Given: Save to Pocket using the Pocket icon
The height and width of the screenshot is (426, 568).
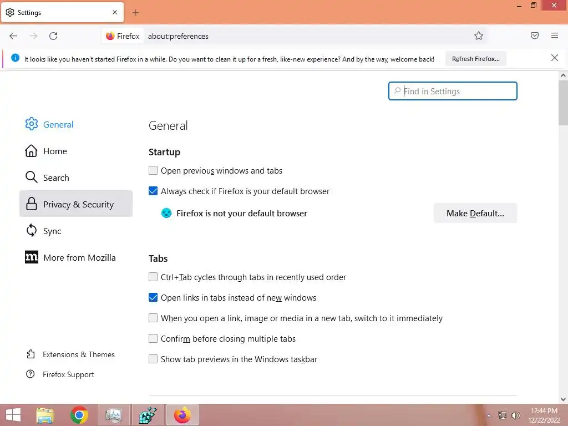Looking at the screenshot, I should point(535,35).
